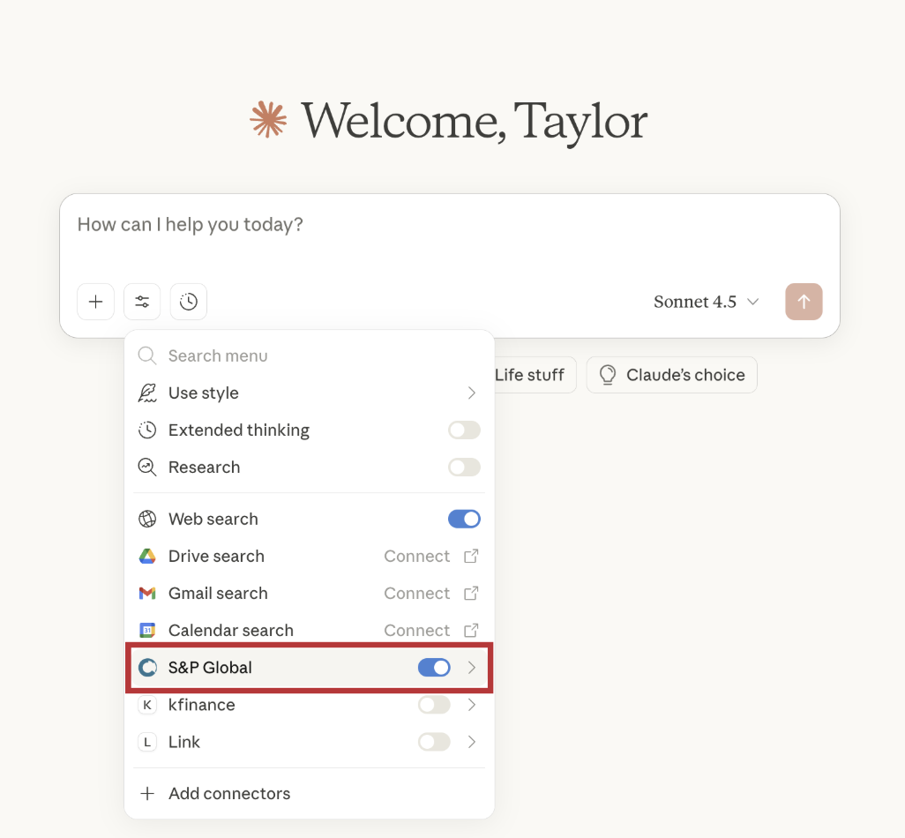The image size is (905, 838).
Task: Click the plus attachment icon in composer
Action: pyautogui.click(x=95, y=302)
